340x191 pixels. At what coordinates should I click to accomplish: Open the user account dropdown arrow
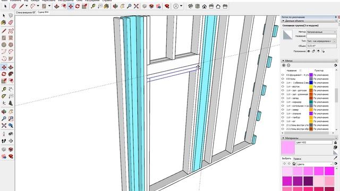[181, 6]
